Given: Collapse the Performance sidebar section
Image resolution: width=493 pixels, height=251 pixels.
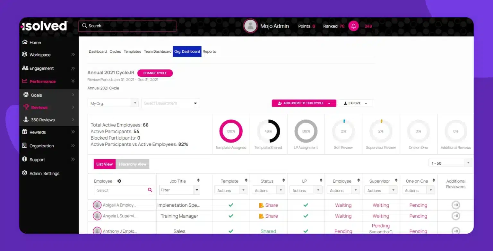Looking at the screenshot, I should coord(73,81).
